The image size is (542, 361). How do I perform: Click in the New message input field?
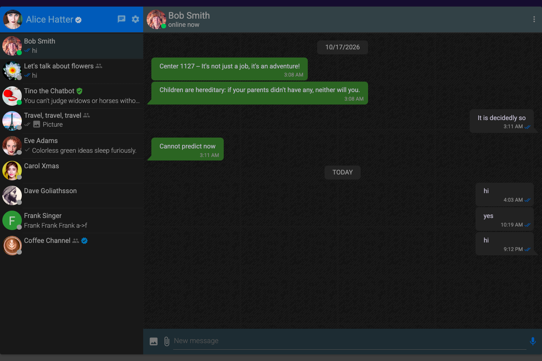[x=349, y=341]
